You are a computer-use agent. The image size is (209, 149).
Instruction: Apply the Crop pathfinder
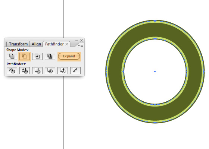tap(50, 70)
